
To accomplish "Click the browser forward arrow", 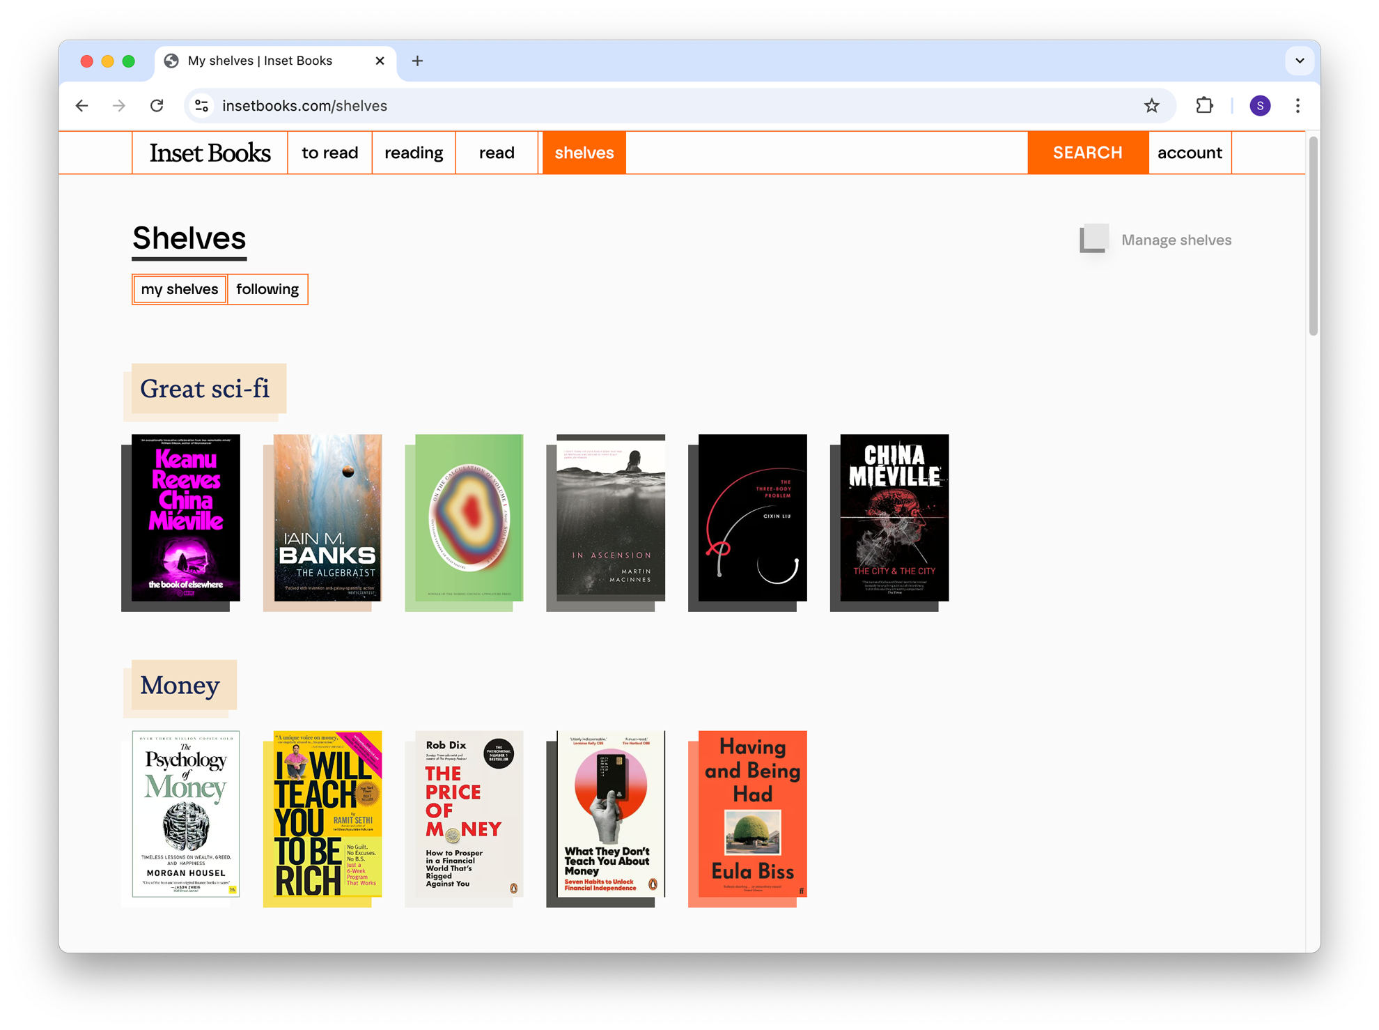I will (118, 105).
